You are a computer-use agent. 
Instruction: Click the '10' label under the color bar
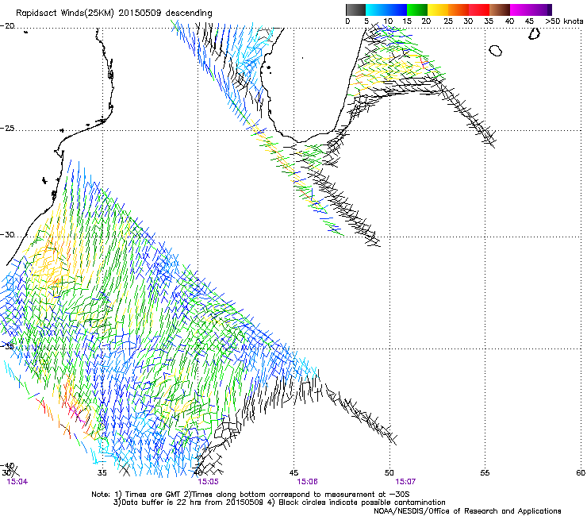coord(388,21)
